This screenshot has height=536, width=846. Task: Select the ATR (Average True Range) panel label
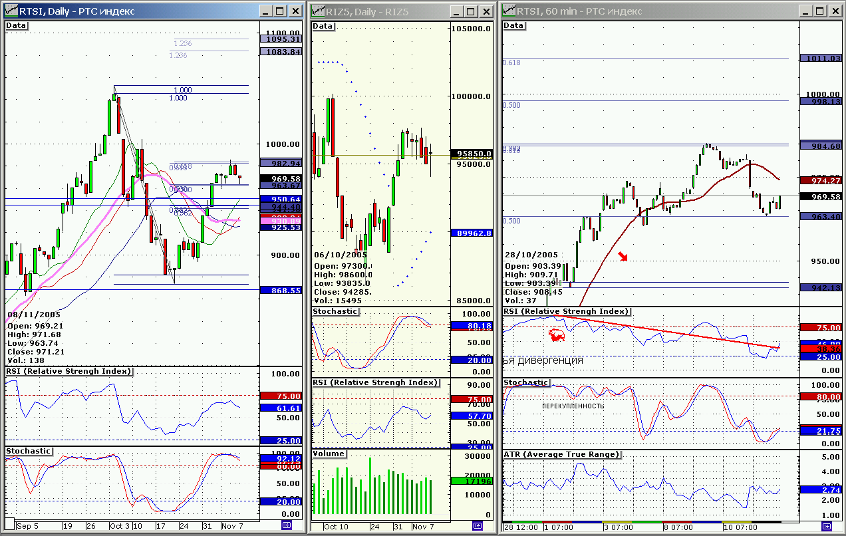(x=562, y=454)
